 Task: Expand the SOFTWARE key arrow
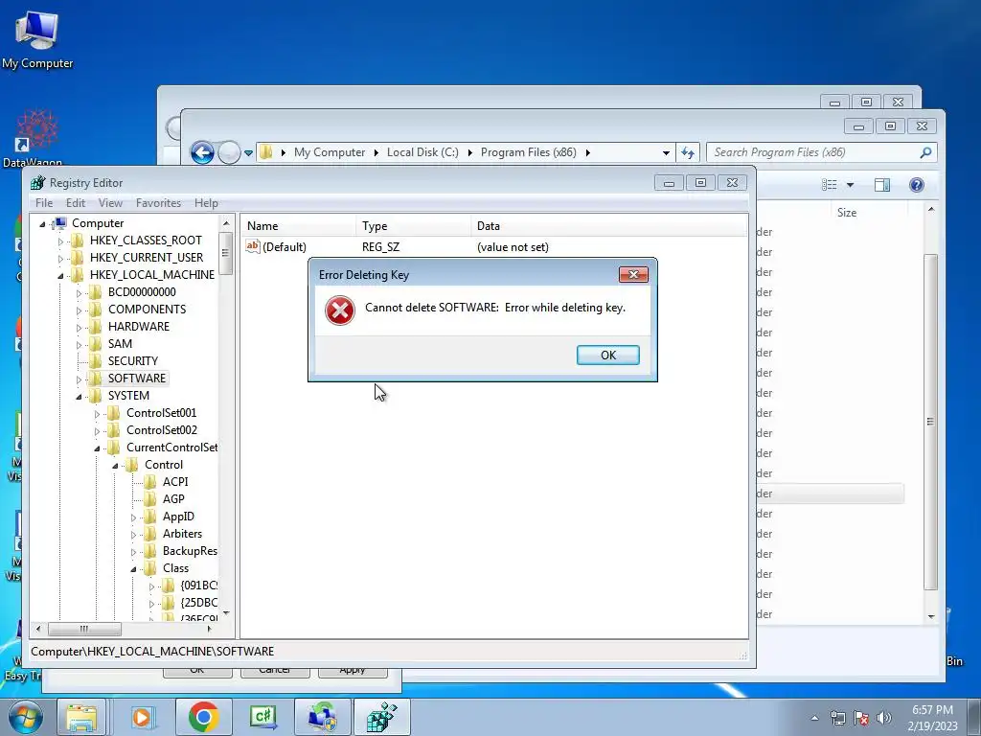(79, 379)
